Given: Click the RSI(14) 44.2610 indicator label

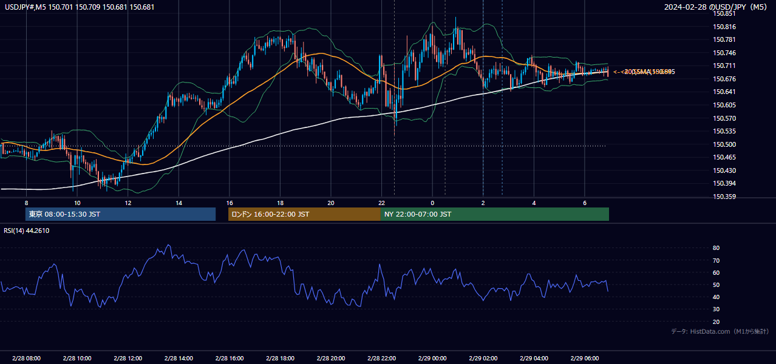Looking at the screenshot, I should click(x=27, y=231).
